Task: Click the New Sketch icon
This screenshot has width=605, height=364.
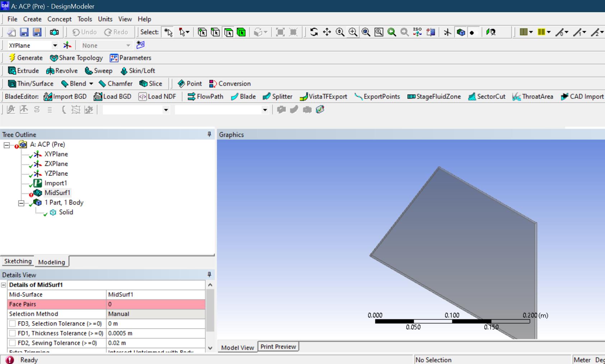Action: tap(140, 45)
